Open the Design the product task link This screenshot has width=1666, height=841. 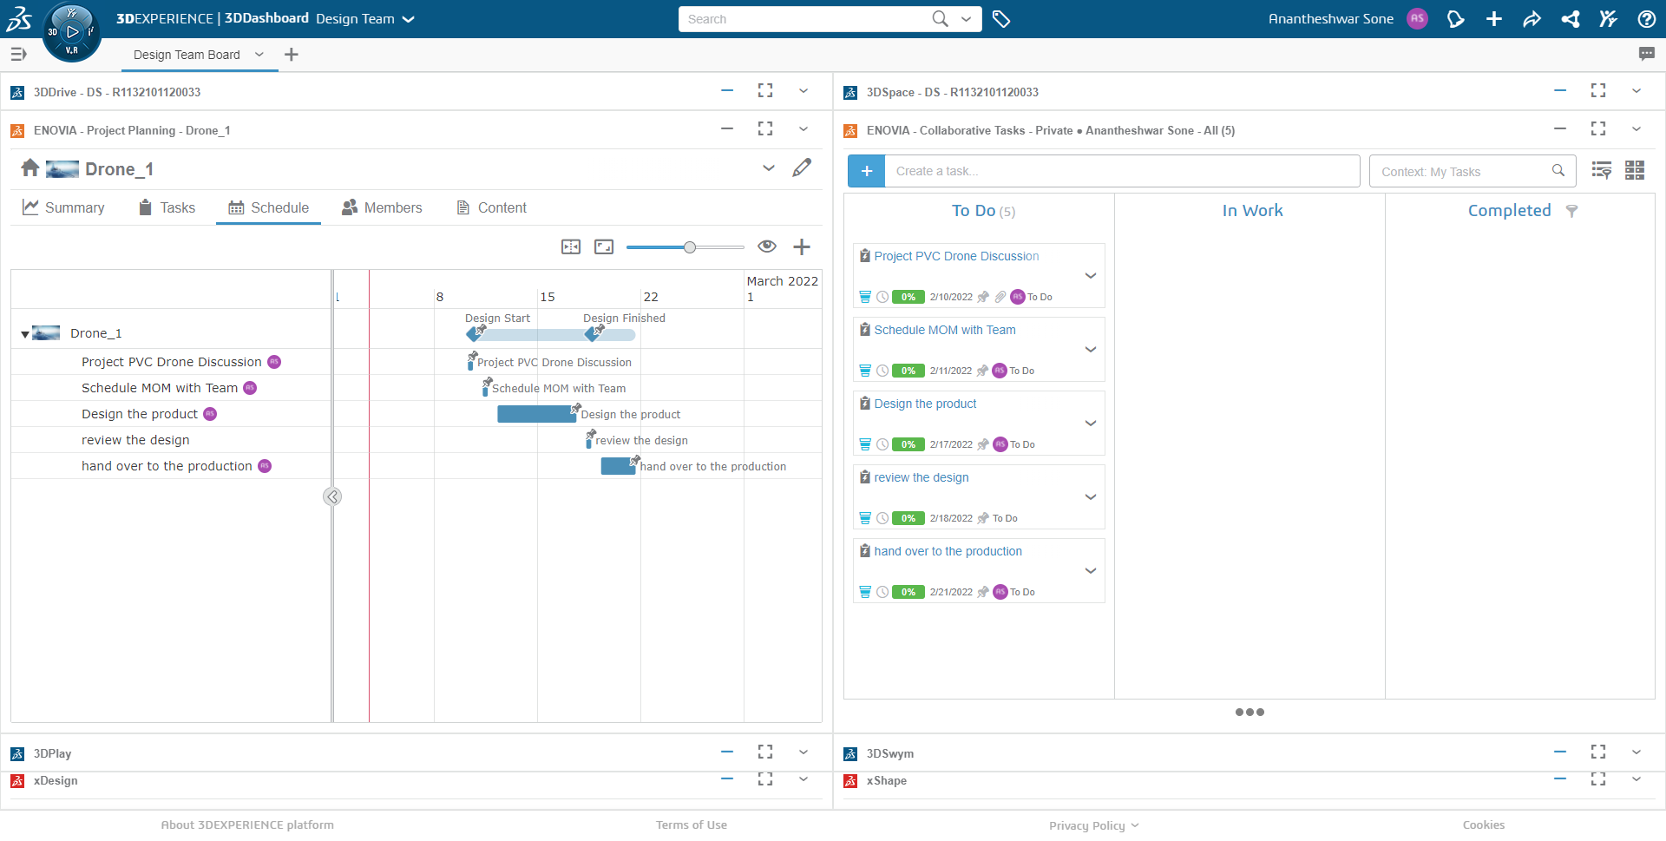(x=925, y=404)
